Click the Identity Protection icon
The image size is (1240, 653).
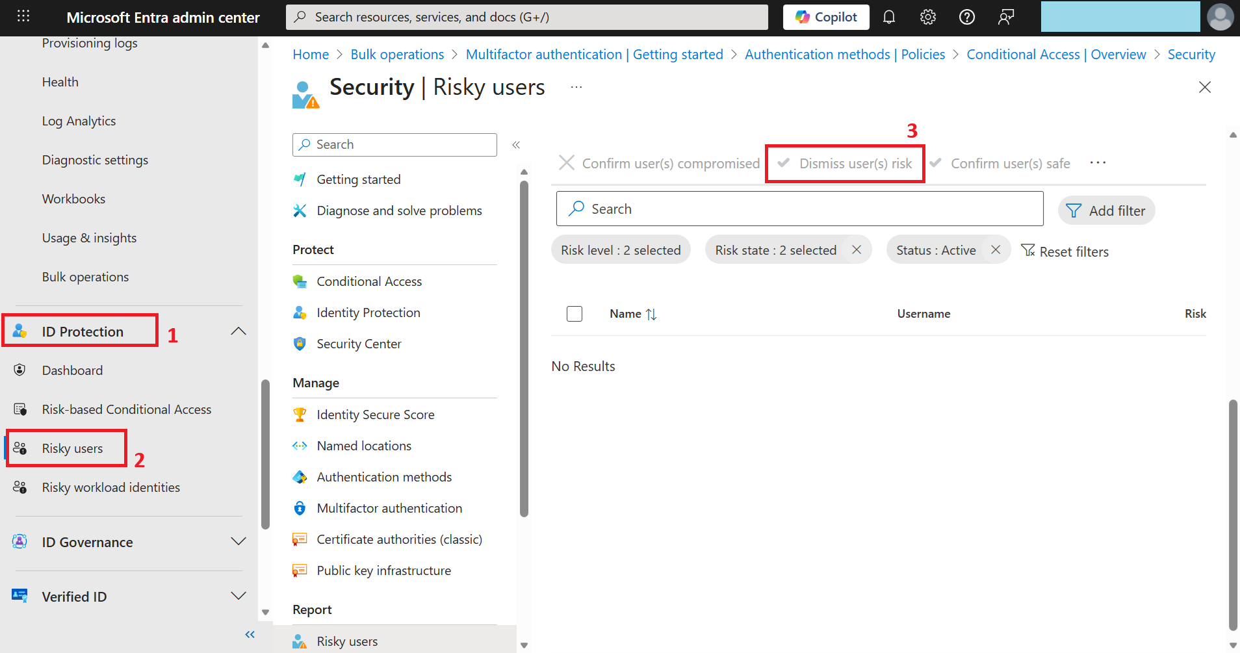(300, 313)
